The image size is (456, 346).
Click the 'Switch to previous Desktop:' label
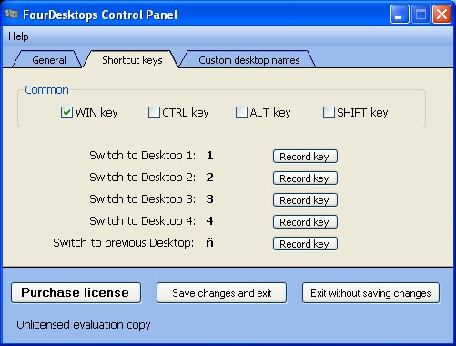(x=124, y=243)
